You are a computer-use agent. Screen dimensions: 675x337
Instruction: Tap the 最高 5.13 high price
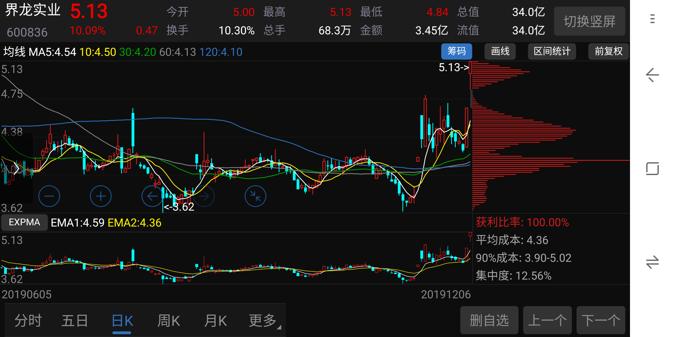click(341, 12)
